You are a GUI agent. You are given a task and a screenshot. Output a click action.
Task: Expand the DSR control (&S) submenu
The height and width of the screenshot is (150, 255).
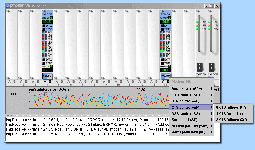[191, 114]
